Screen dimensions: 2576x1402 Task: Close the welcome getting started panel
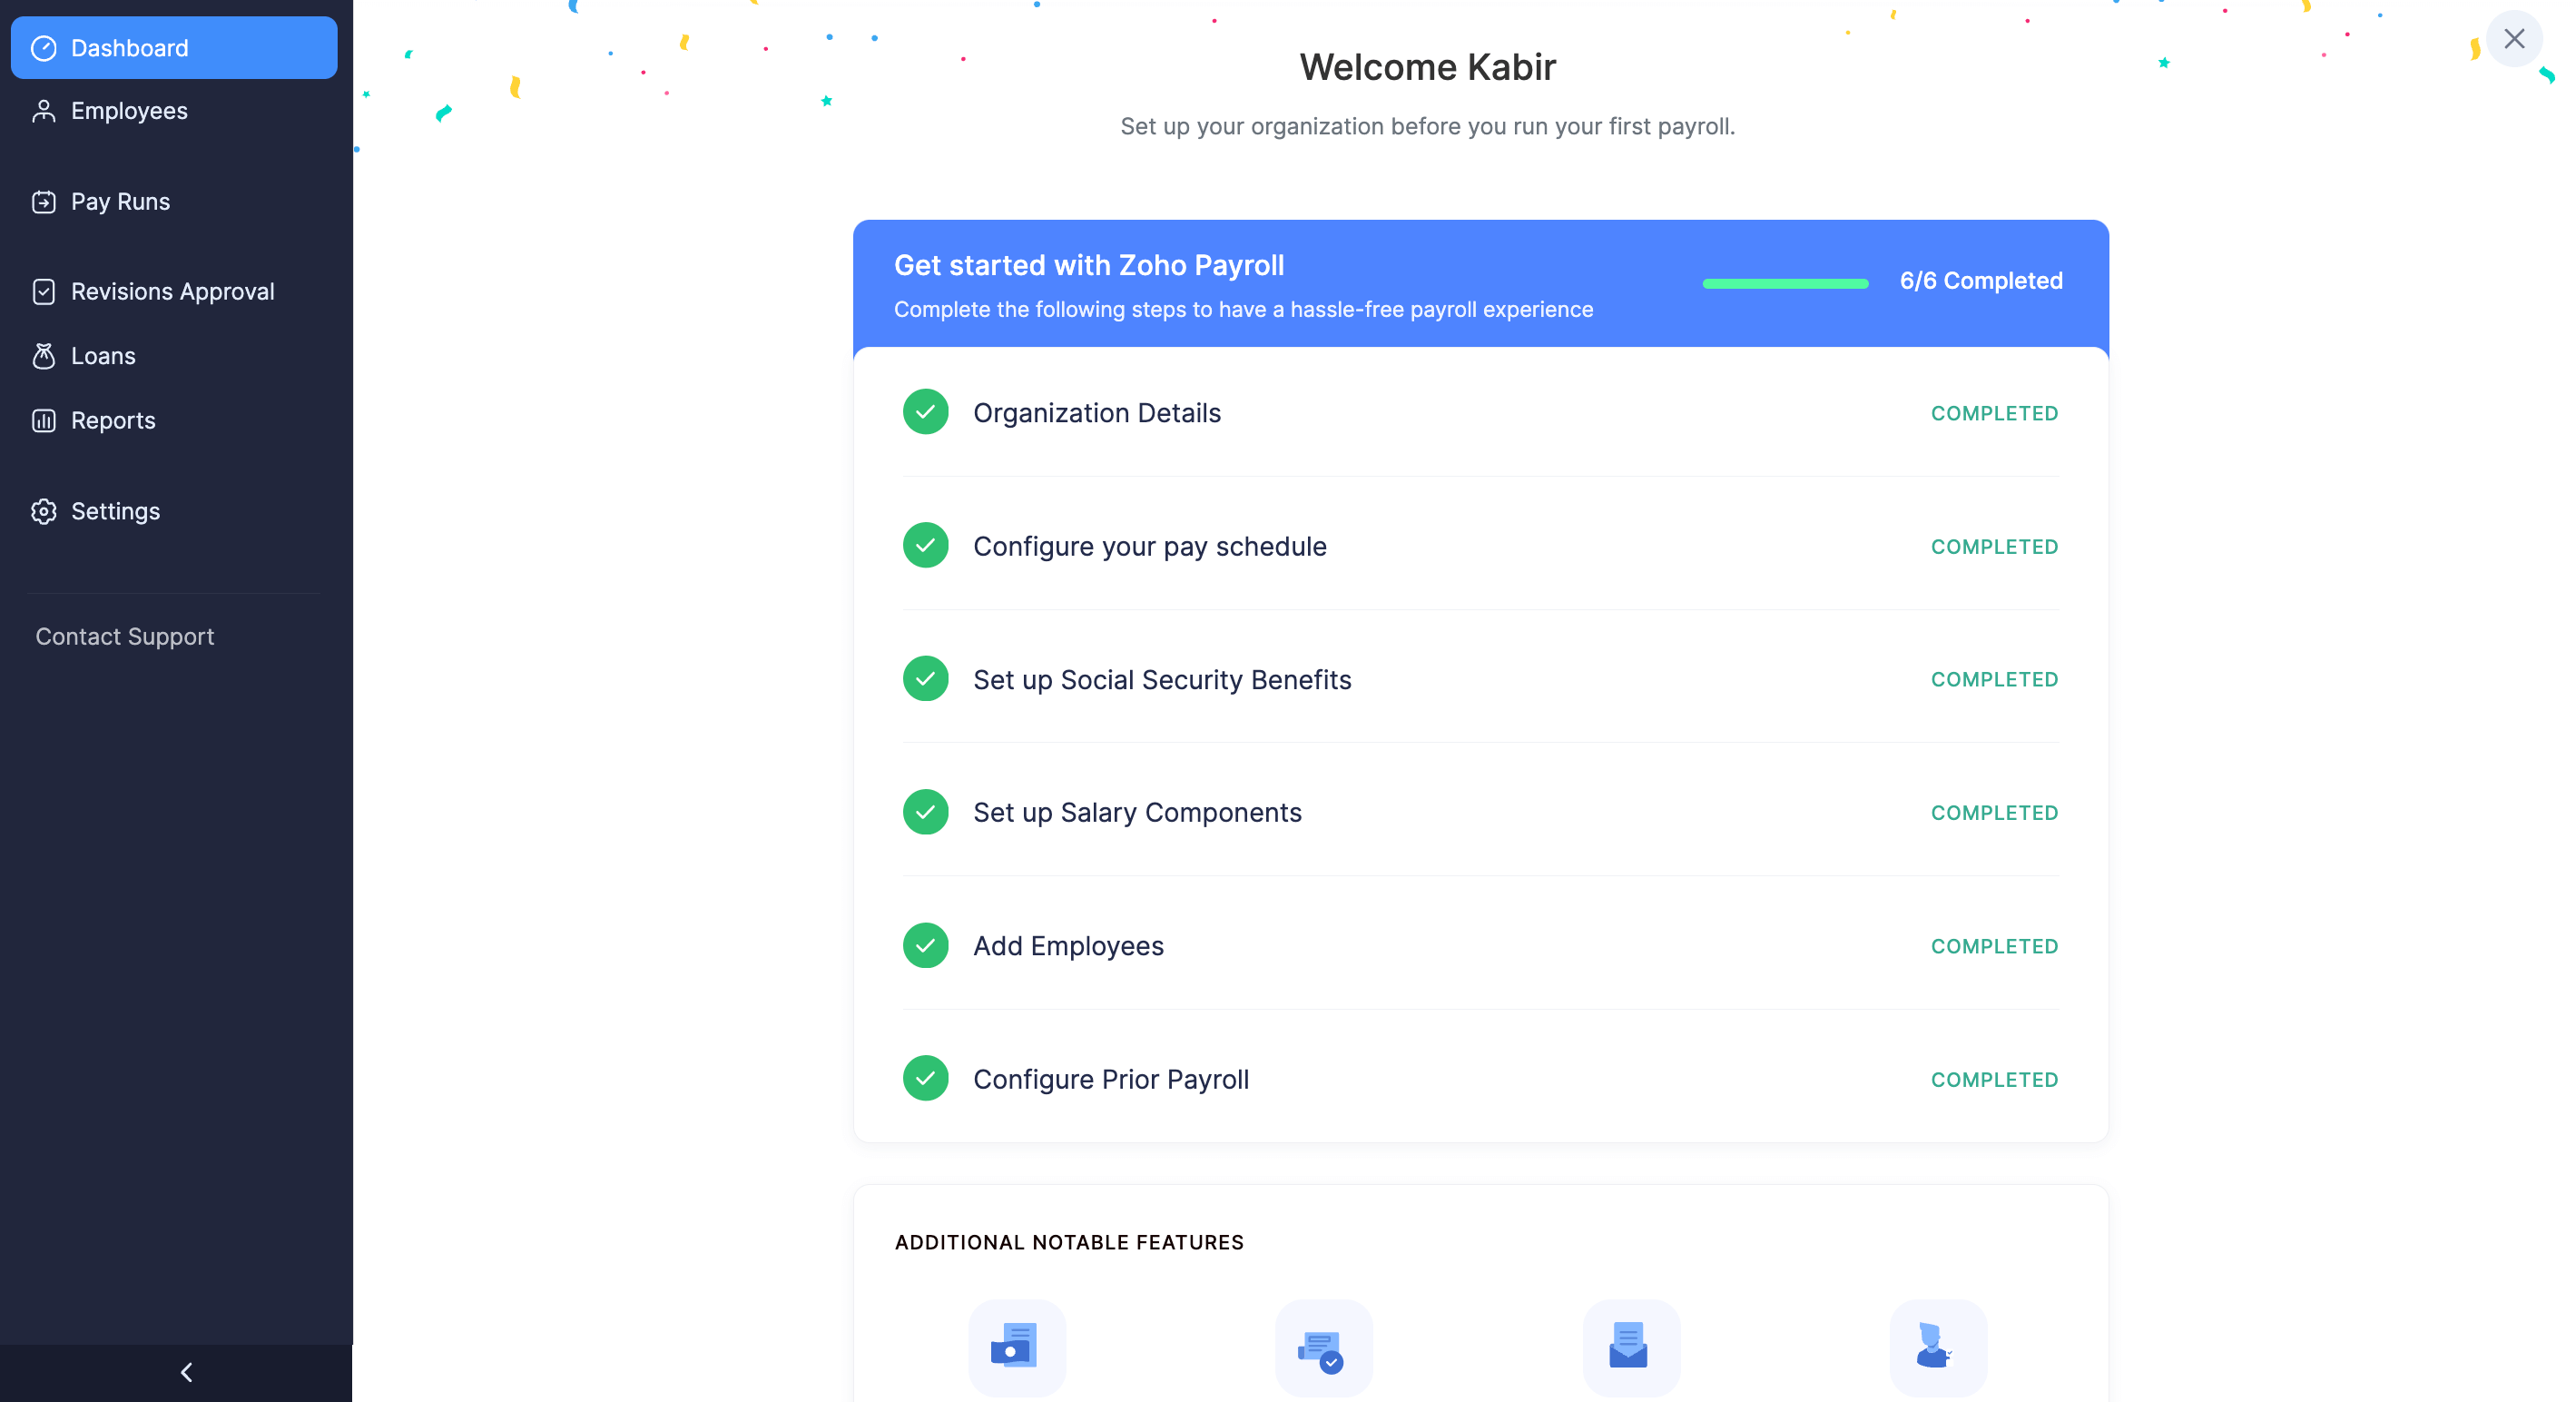click(x=2513, y=39)
